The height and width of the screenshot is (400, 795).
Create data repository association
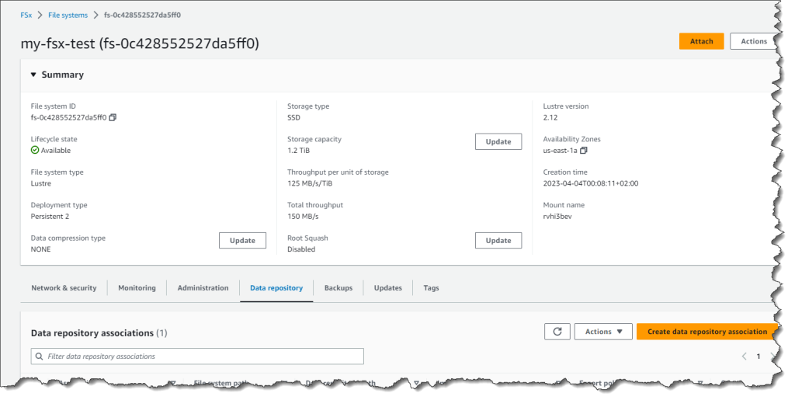pyautogui.click(x=707, y=332)
